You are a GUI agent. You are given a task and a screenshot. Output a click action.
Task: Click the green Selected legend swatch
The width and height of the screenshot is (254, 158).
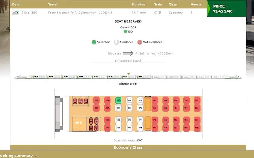pyautogui.click(x=94, y=42)
